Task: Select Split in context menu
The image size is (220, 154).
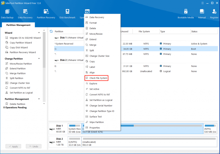Action: pyautogui.click(x=102, y=50)
